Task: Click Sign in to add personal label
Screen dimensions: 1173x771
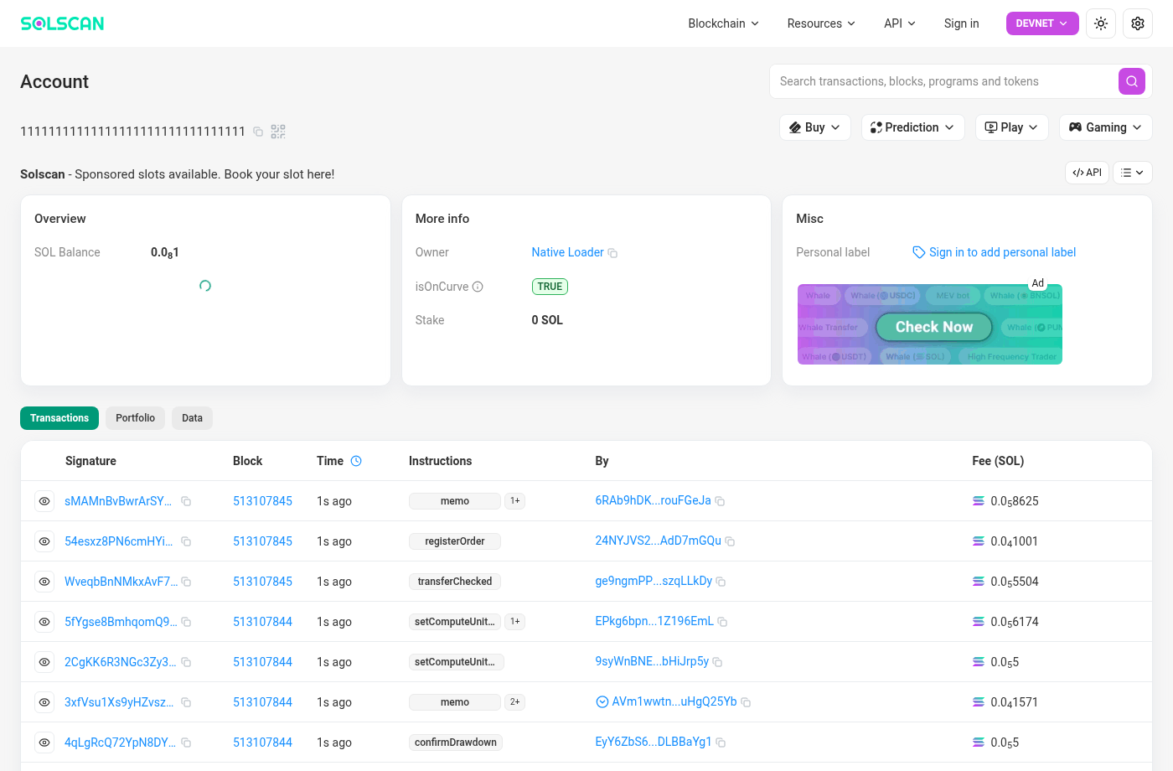Action: point(994,252)
